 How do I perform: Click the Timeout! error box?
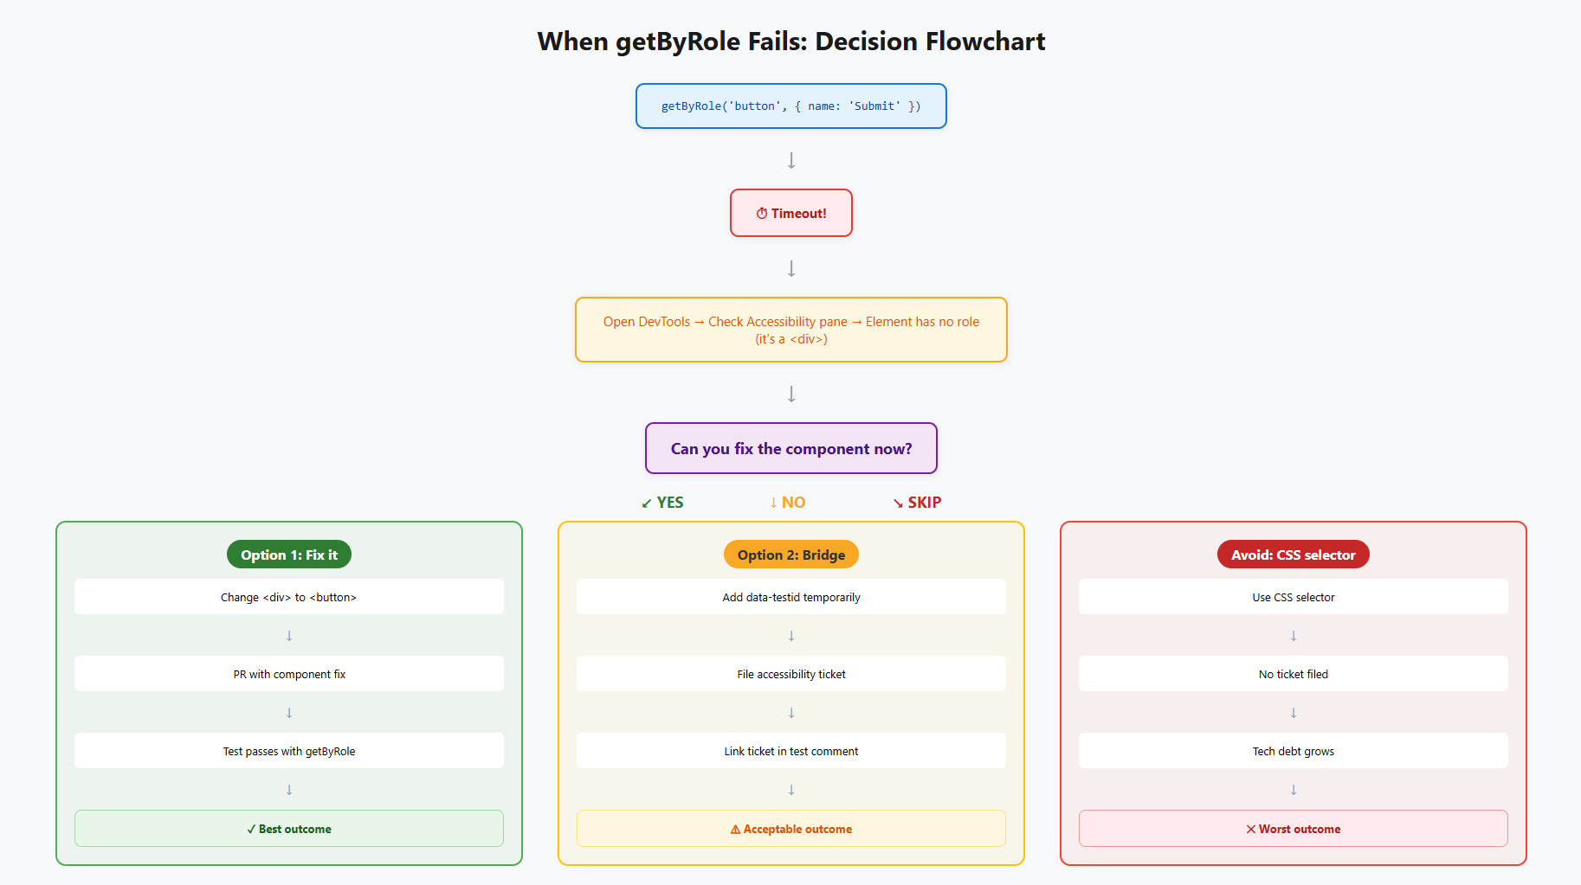pyautogui.click(x=790, y=213)
